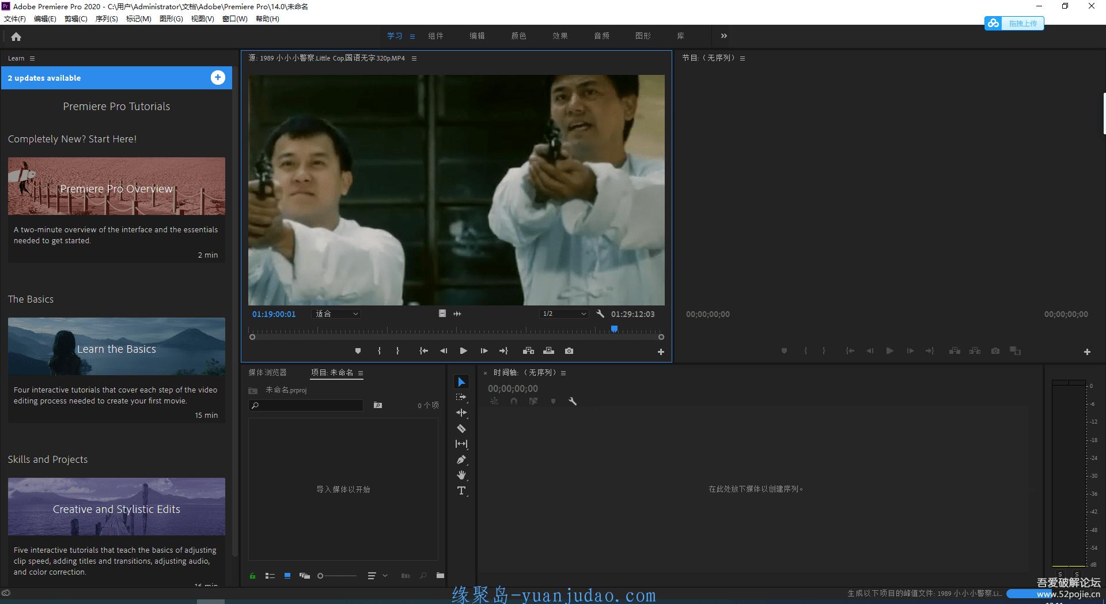Select the Type tool
The image size is (1106, 604).
pyautogui.click(x=461, y=490)
